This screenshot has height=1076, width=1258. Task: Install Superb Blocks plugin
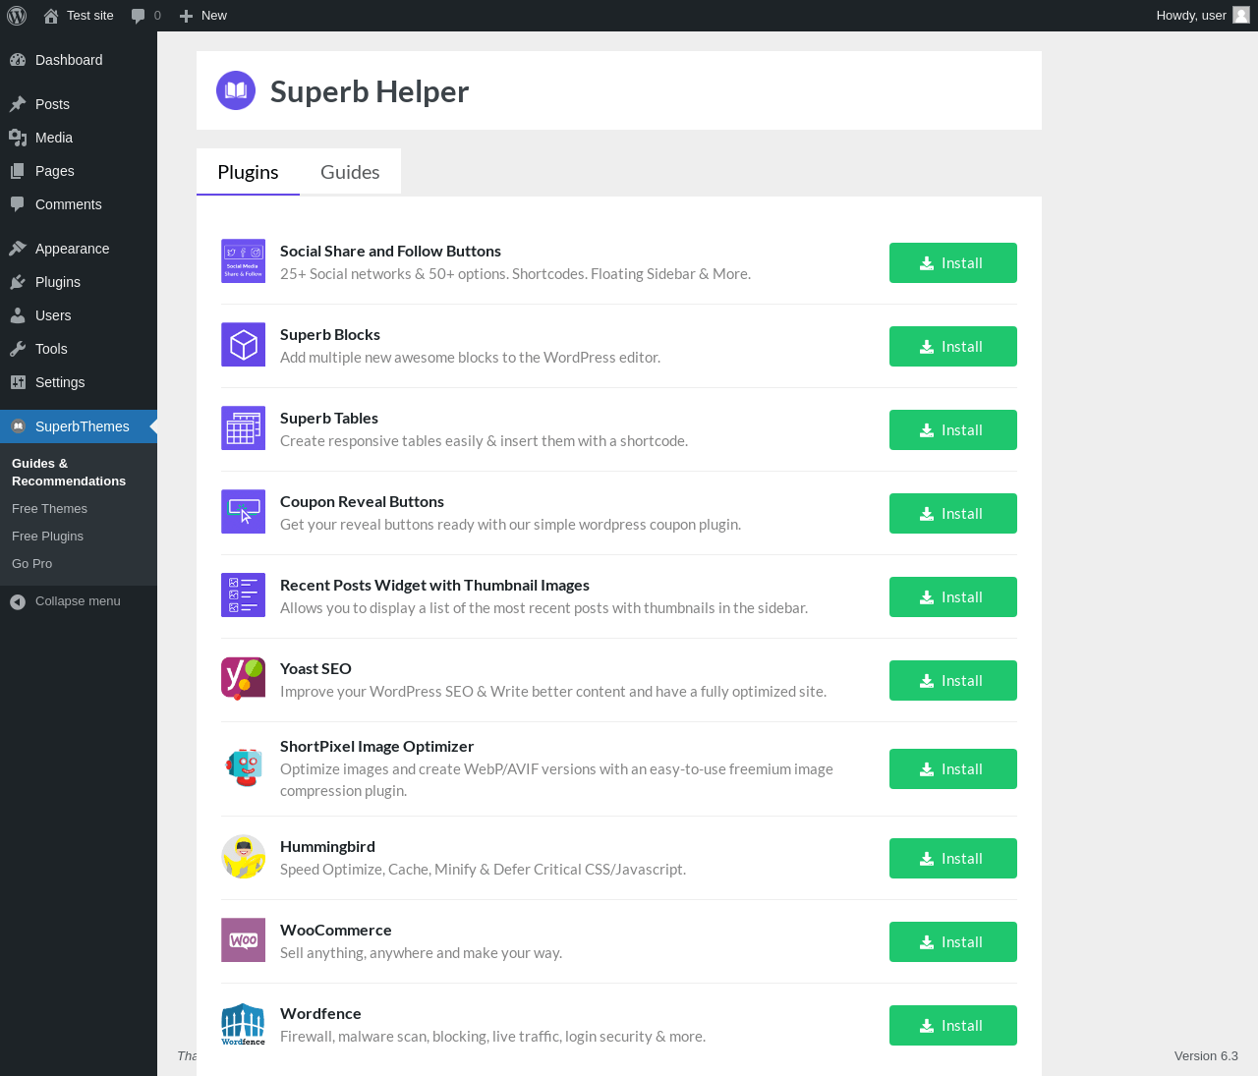tap(953, 346)
